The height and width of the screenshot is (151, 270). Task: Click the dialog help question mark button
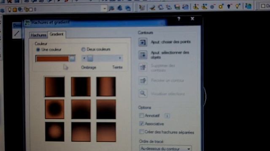point(179,19)
